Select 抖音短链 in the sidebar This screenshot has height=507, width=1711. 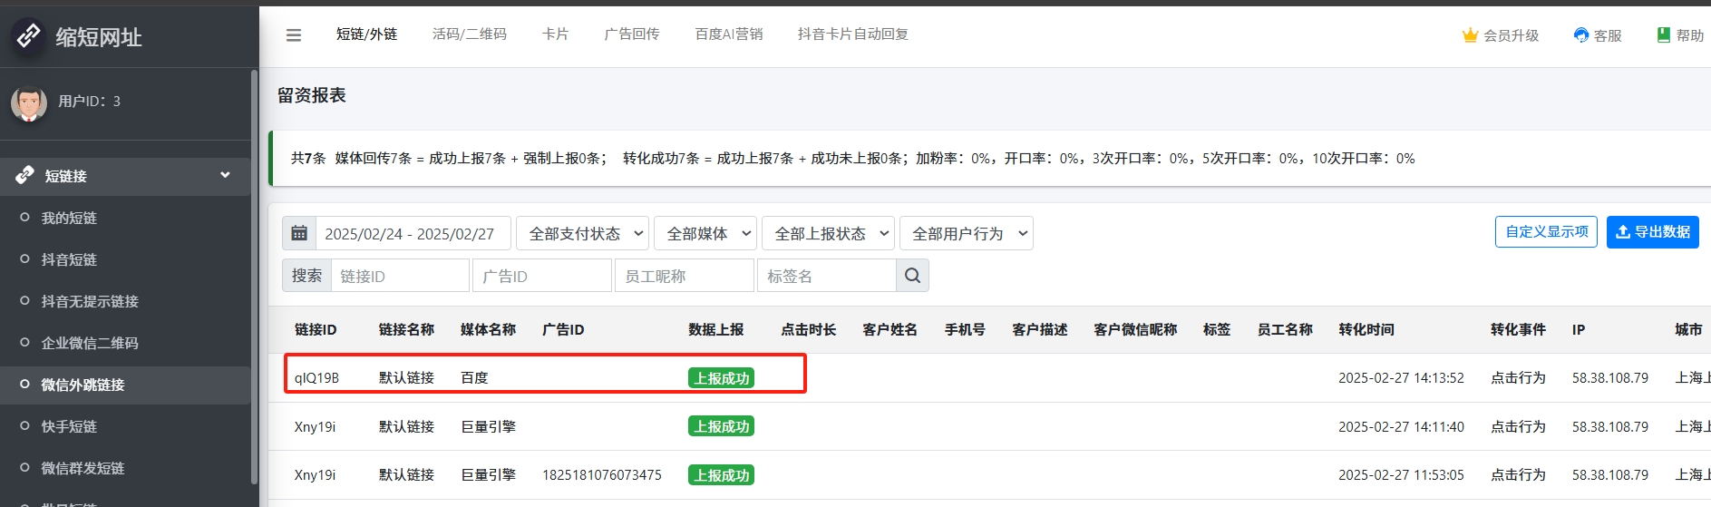coord(69,259)
